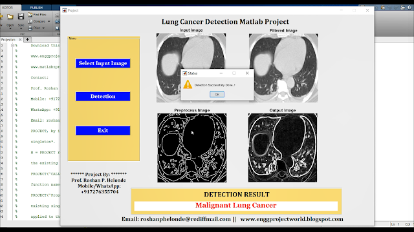Click OK in the Status dialog

[x=217, y=95]
